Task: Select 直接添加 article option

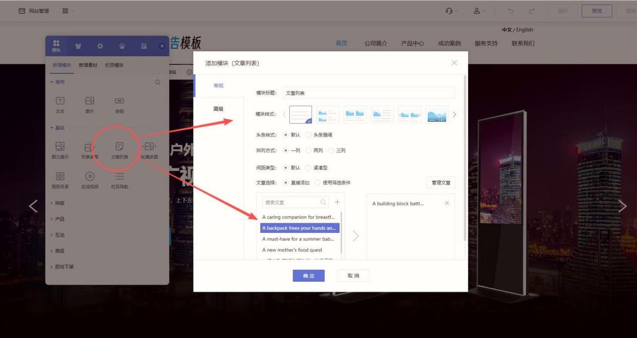Action: click(x=296, y=183)
